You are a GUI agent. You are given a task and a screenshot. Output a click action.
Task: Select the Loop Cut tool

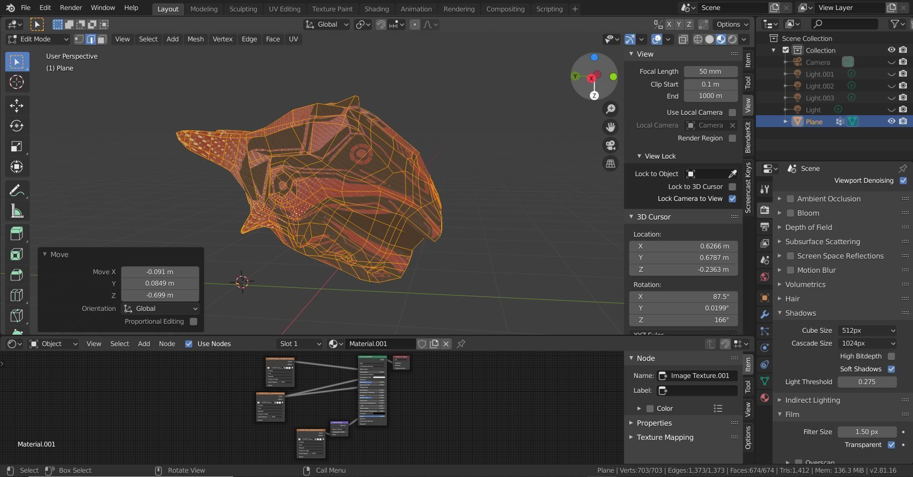pyautogui.click(x=17, y=295)
